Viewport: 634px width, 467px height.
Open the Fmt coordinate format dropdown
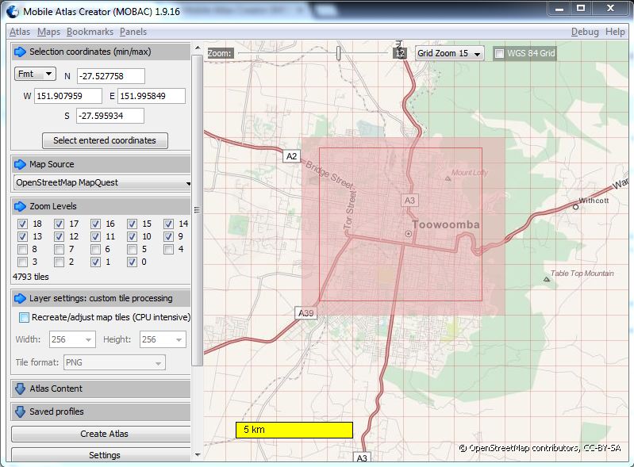coord(36,74)
